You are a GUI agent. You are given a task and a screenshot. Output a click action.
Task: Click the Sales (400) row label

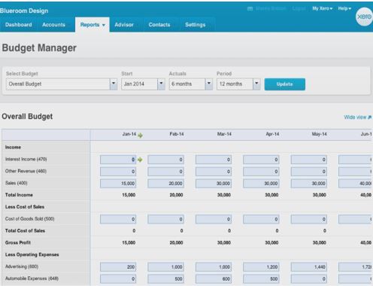pyautogui.click(x=17, y=183)
